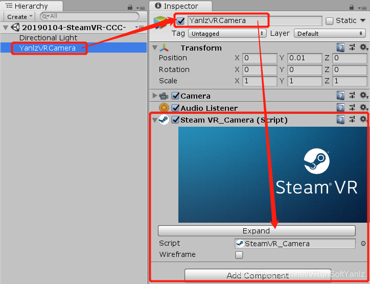
Task: Click the Position Y field showing 0.01
Action: click(305, 58)
